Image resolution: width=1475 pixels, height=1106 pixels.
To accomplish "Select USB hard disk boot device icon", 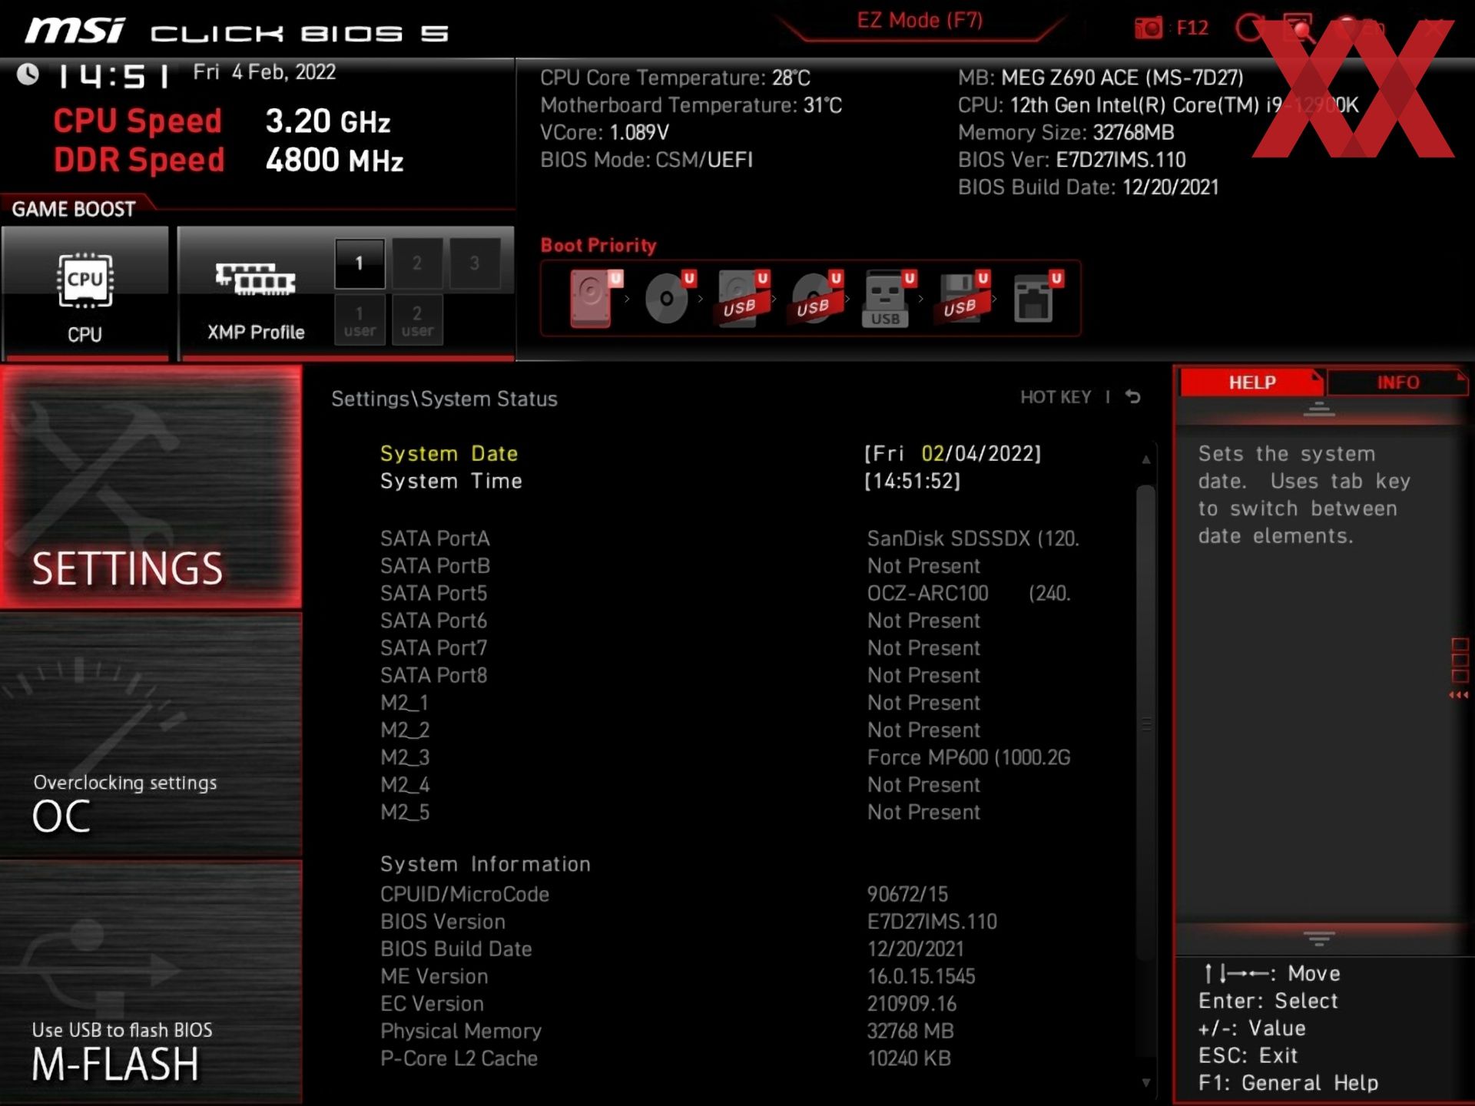I will point(741,299).
